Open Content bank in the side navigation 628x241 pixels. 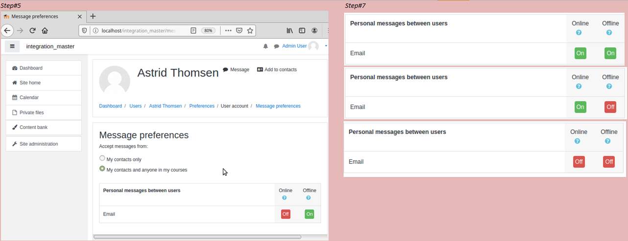click(x=44, y=127)
